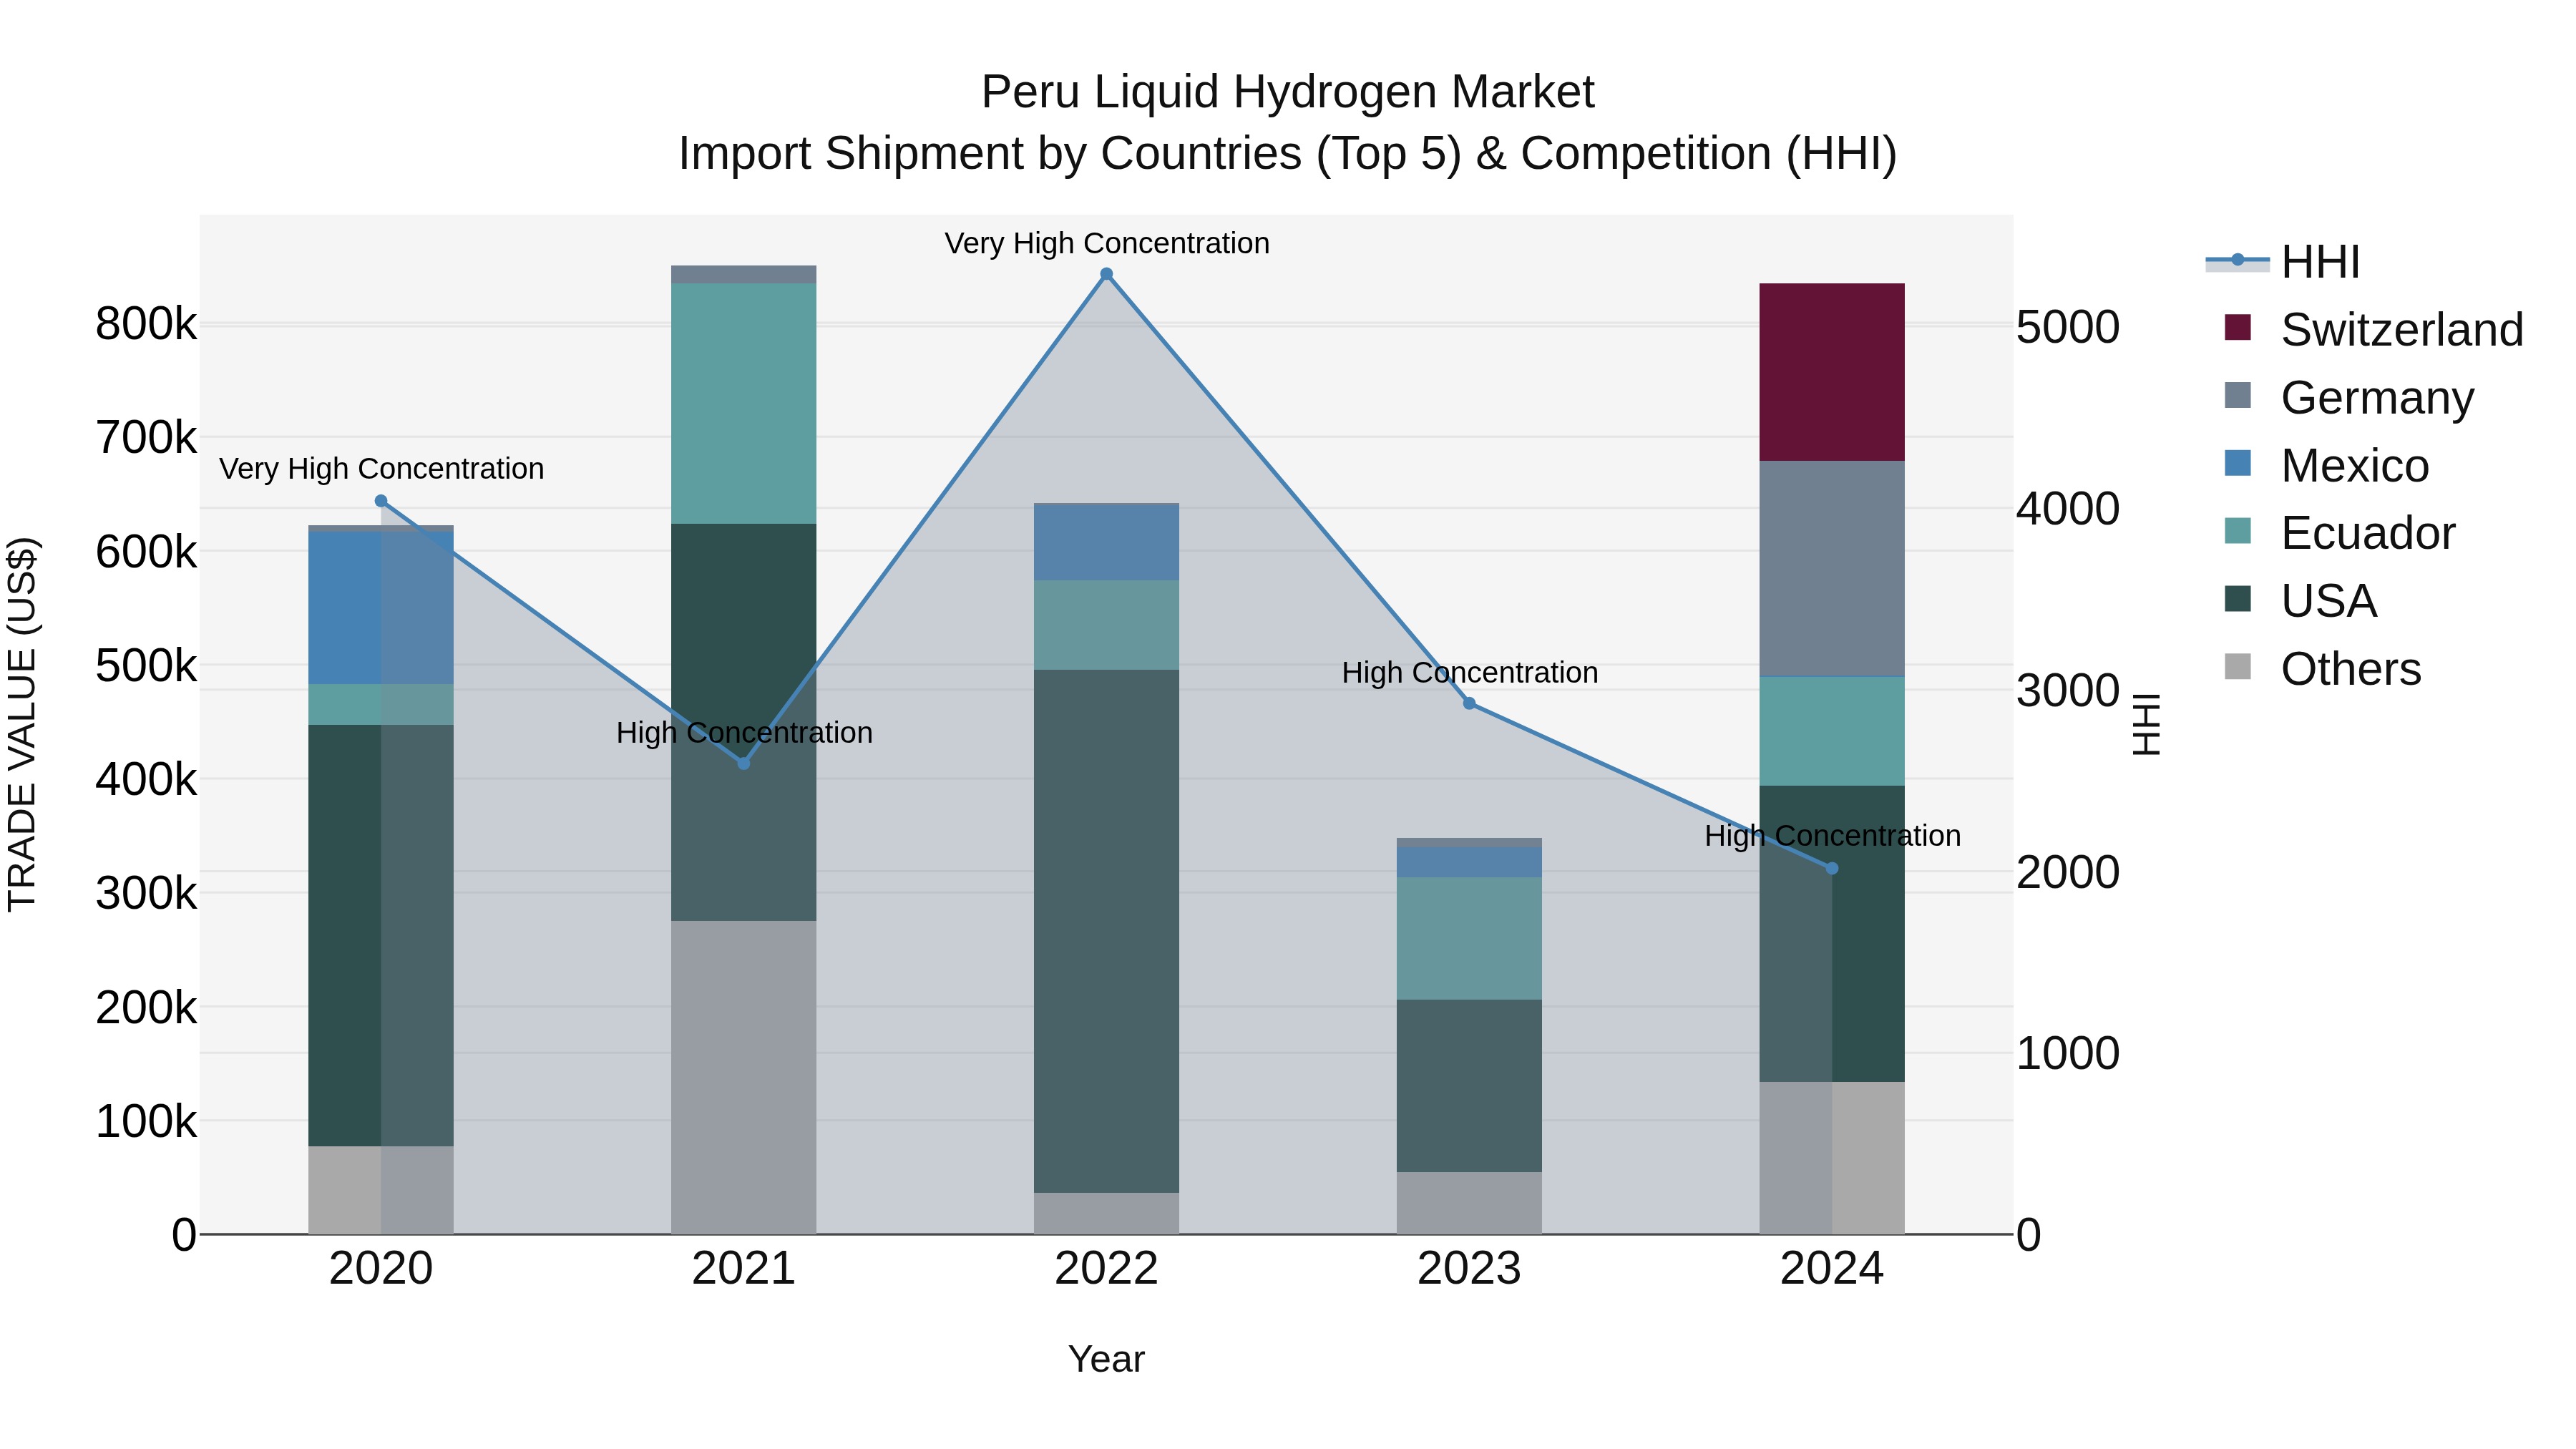Click the chart title 'Peru Liquid Hydrogen Market'
Viewport: 2576px width, 1449px height.
(x=1287, y=93)
